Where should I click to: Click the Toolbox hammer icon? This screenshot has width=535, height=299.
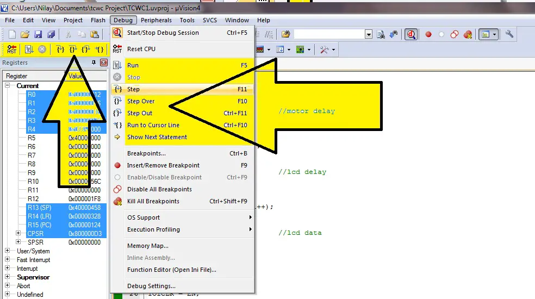click(324, 49)
